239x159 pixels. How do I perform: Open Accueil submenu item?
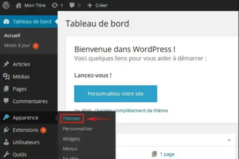tap(12, 36)
